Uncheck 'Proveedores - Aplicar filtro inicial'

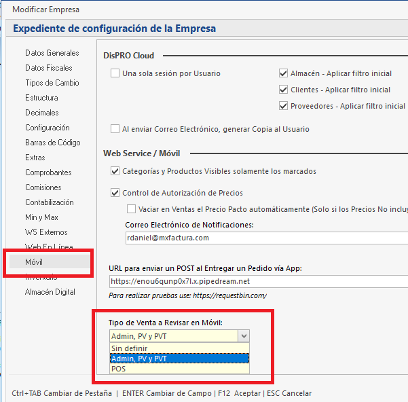[x=284, y=106]
